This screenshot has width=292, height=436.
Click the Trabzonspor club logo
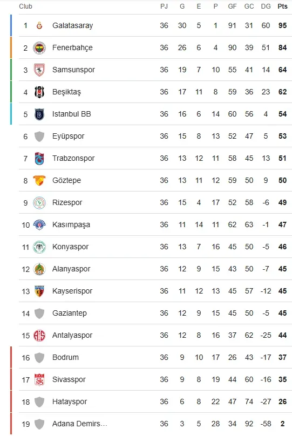(39, 159)
